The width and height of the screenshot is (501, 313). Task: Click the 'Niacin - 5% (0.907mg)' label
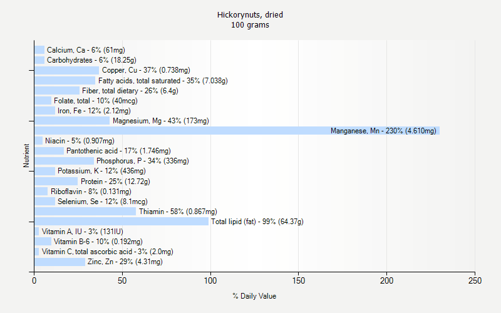pyautogui.click(x=80, y=141)
